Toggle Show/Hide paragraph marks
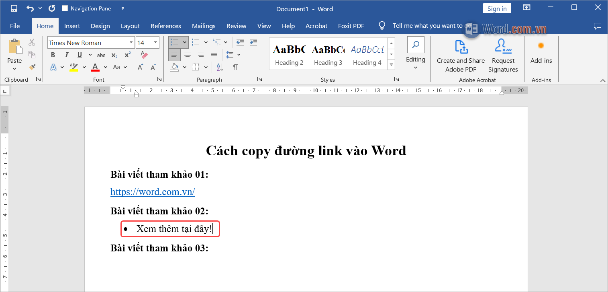 [x=235, y=67]
